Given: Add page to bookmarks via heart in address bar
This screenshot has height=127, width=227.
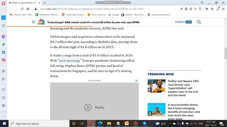Looking at the screenshot, I should (200, 9).
